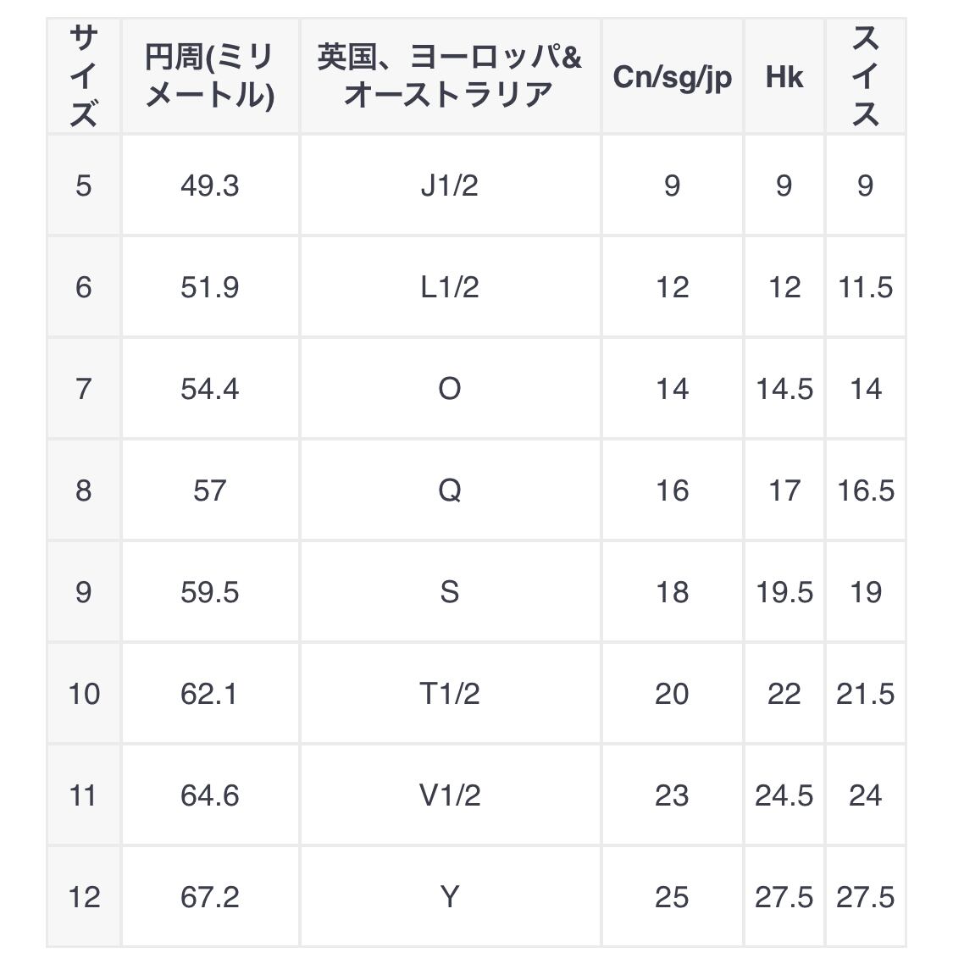953x964 pixels.
Task: Select the 59.5 circumference cell
Action: coord(210,592)
